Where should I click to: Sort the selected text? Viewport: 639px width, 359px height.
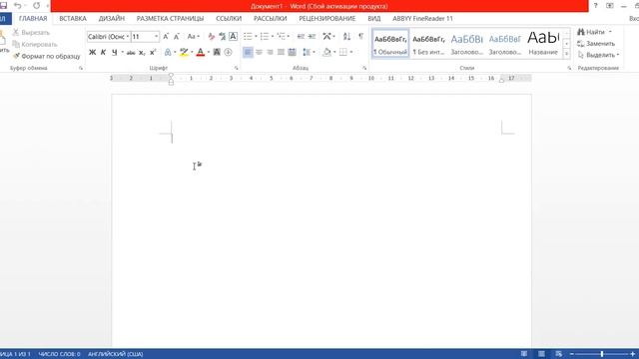[346, 37]
